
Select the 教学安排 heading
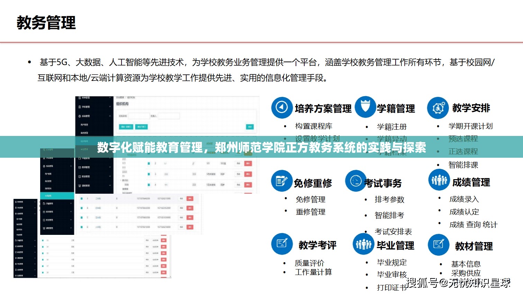point(471,108)
